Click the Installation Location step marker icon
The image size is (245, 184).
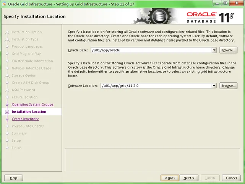[7, 112]
